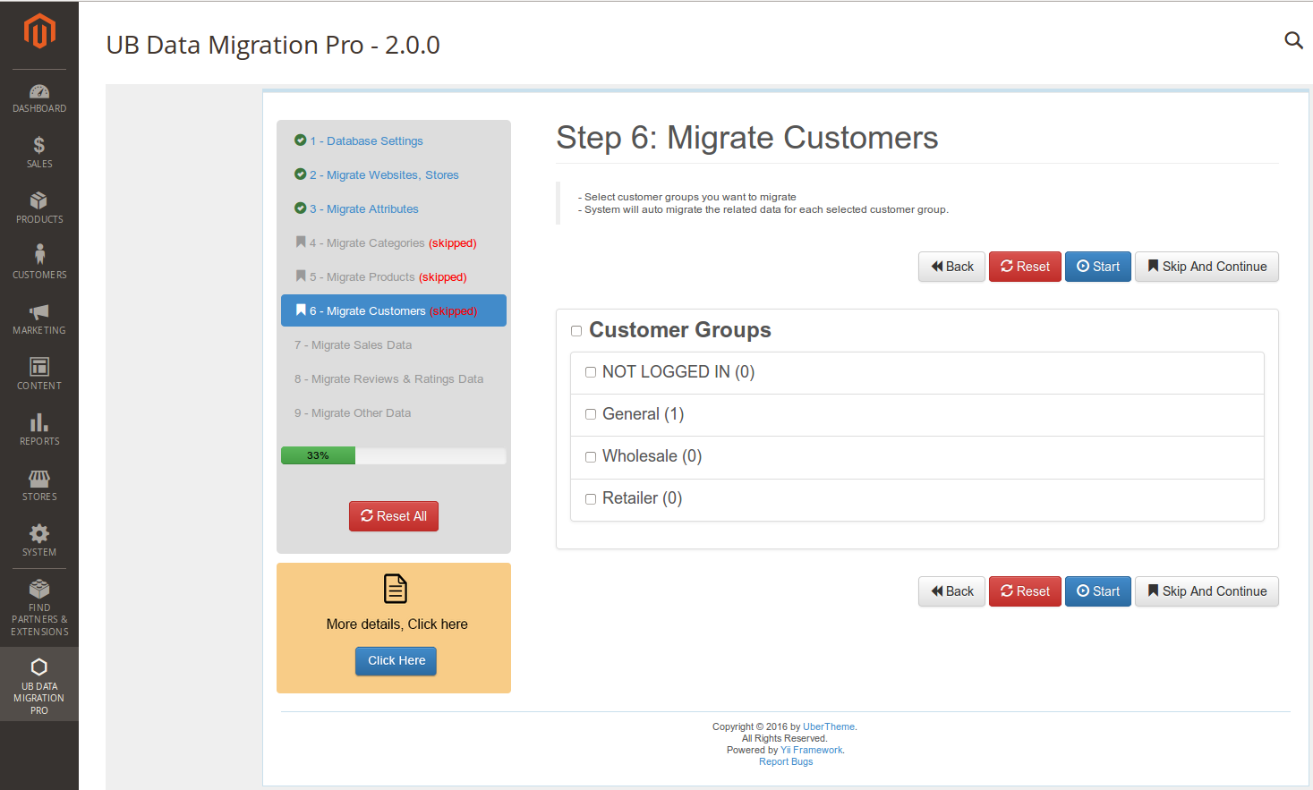Open step 4 - Migrate Categories

(367, 243)
